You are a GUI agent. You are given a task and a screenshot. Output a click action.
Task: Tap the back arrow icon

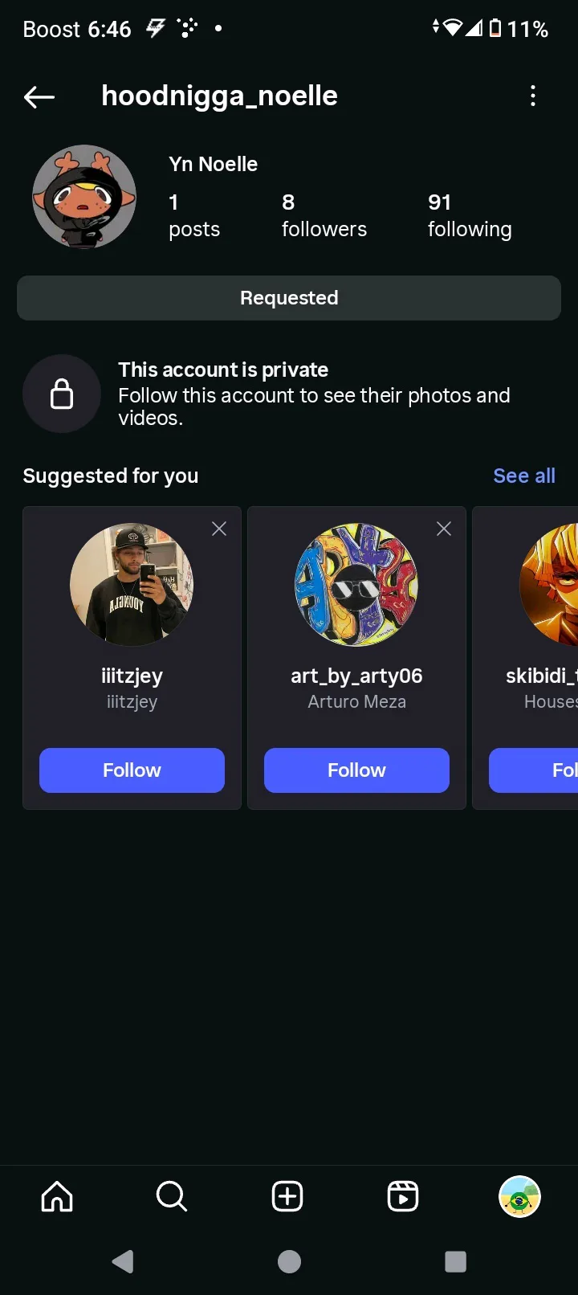(39, 97)
